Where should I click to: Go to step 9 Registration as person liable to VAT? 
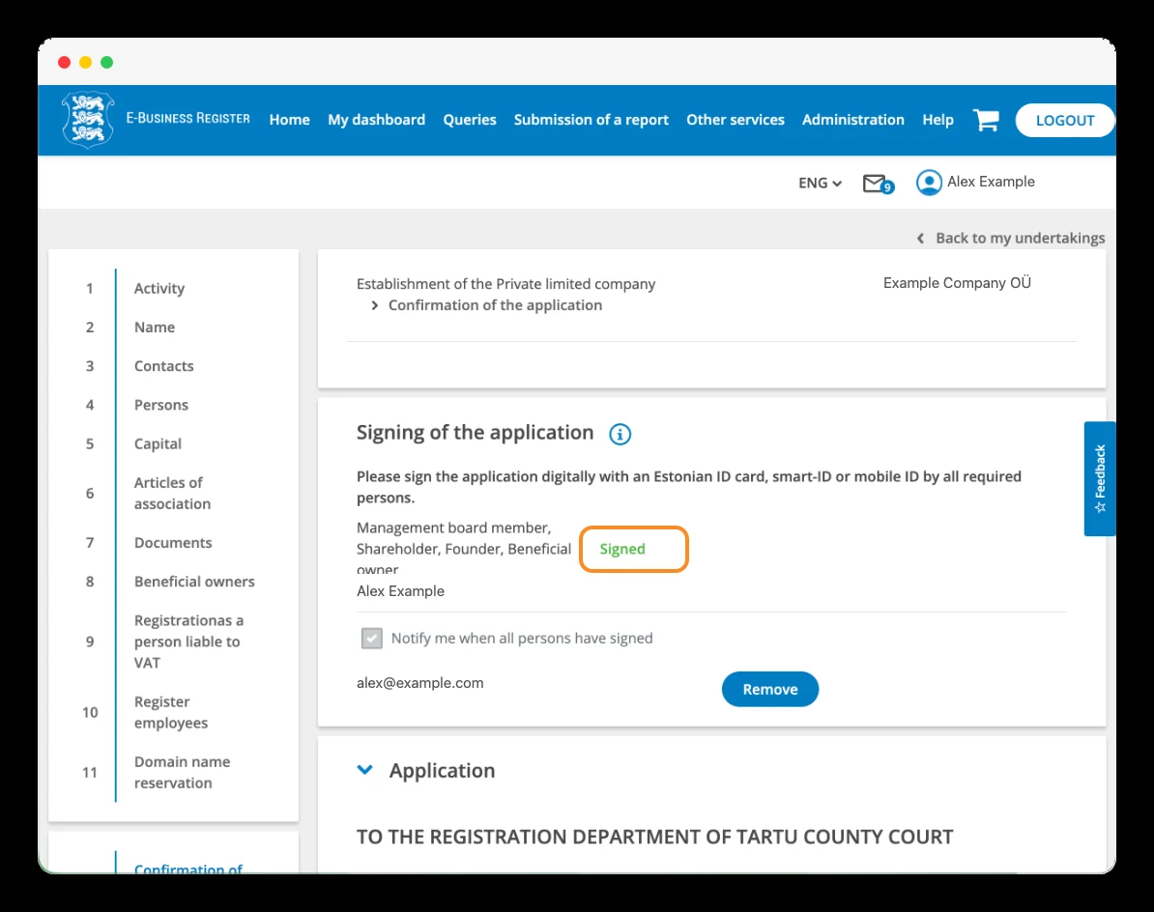[x=188, y=641]
